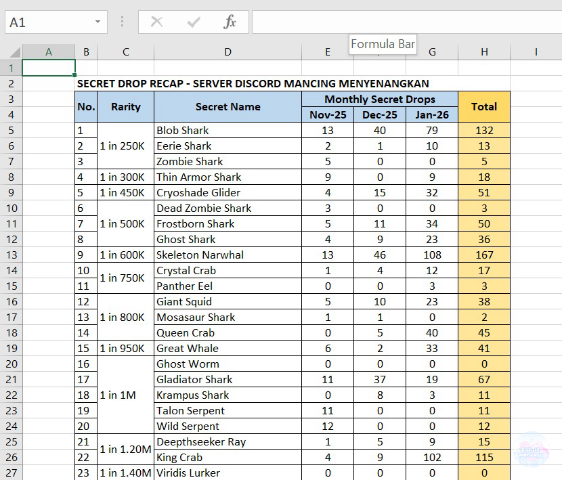Open the Name Box dropdown arrow
This screenshot has height=480, width=562.
pos(98,22)
